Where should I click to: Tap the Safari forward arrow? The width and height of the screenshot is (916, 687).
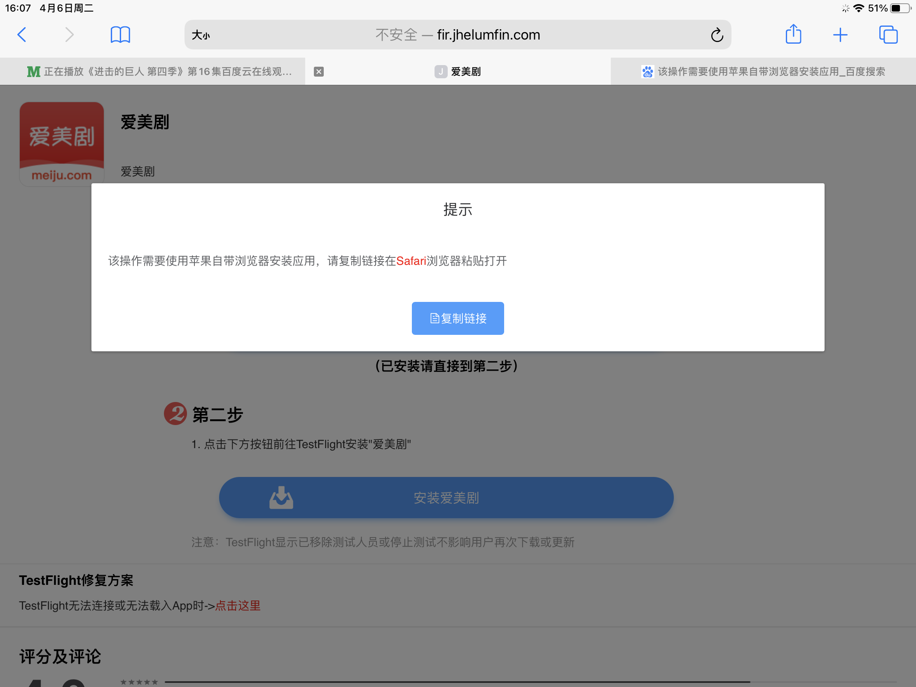tap(69, 35)
